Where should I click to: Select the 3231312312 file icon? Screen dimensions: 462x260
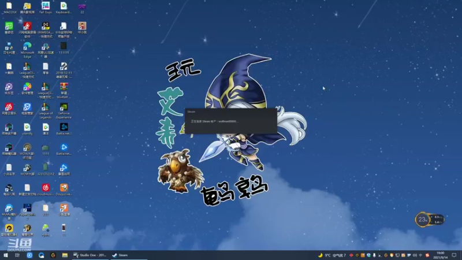click(x=46, y=169)
